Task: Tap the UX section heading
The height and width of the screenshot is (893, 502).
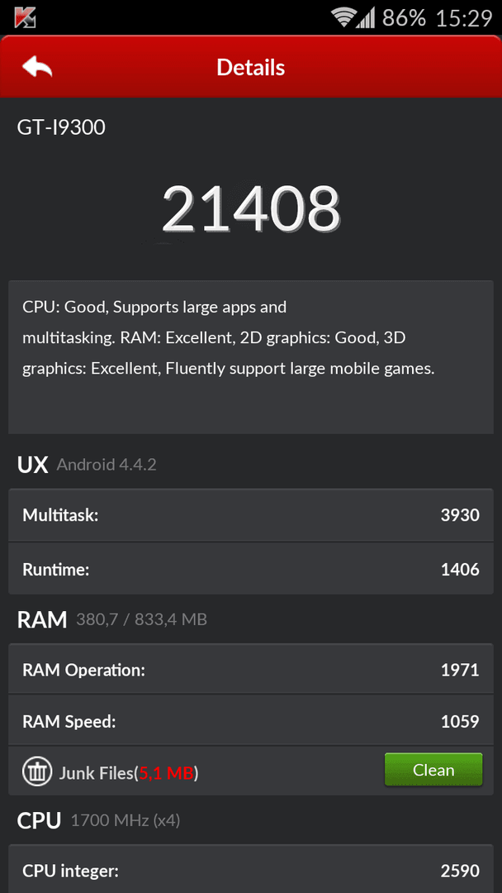Action: coord(33,465)
